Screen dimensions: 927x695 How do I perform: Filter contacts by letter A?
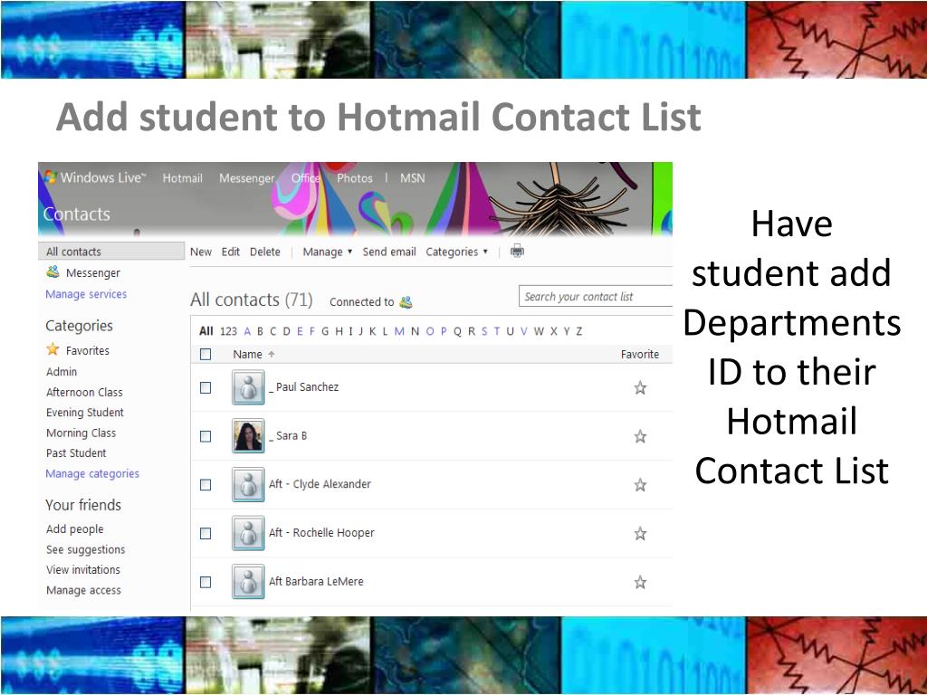pos(247,331)
